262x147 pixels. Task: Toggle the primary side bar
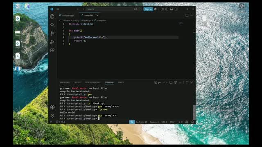(x=167, y=9)
